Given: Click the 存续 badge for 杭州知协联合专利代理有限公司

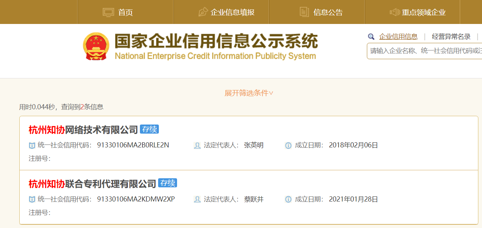Looking at the screenshot, I should pos(168,183).
